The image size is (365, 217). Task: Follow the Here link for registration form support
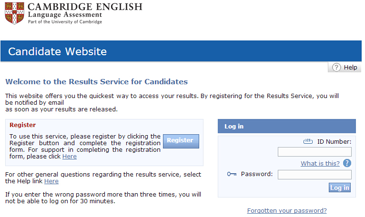pos(69,157)
